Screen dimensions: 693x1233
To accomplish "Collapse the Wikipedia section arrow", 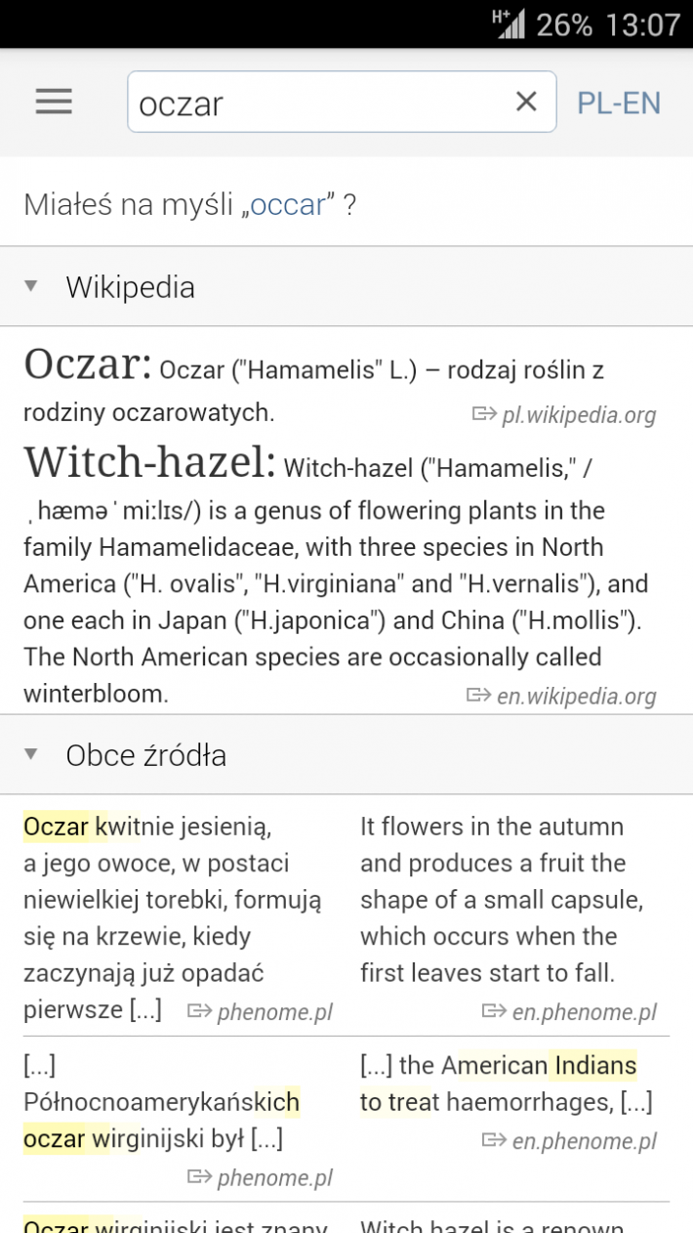I will [31, 286].
